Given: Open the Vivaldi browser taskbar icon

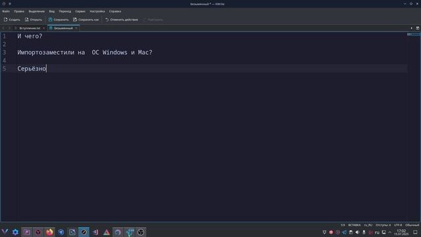Looking at the screenshot, I should 38,232.
